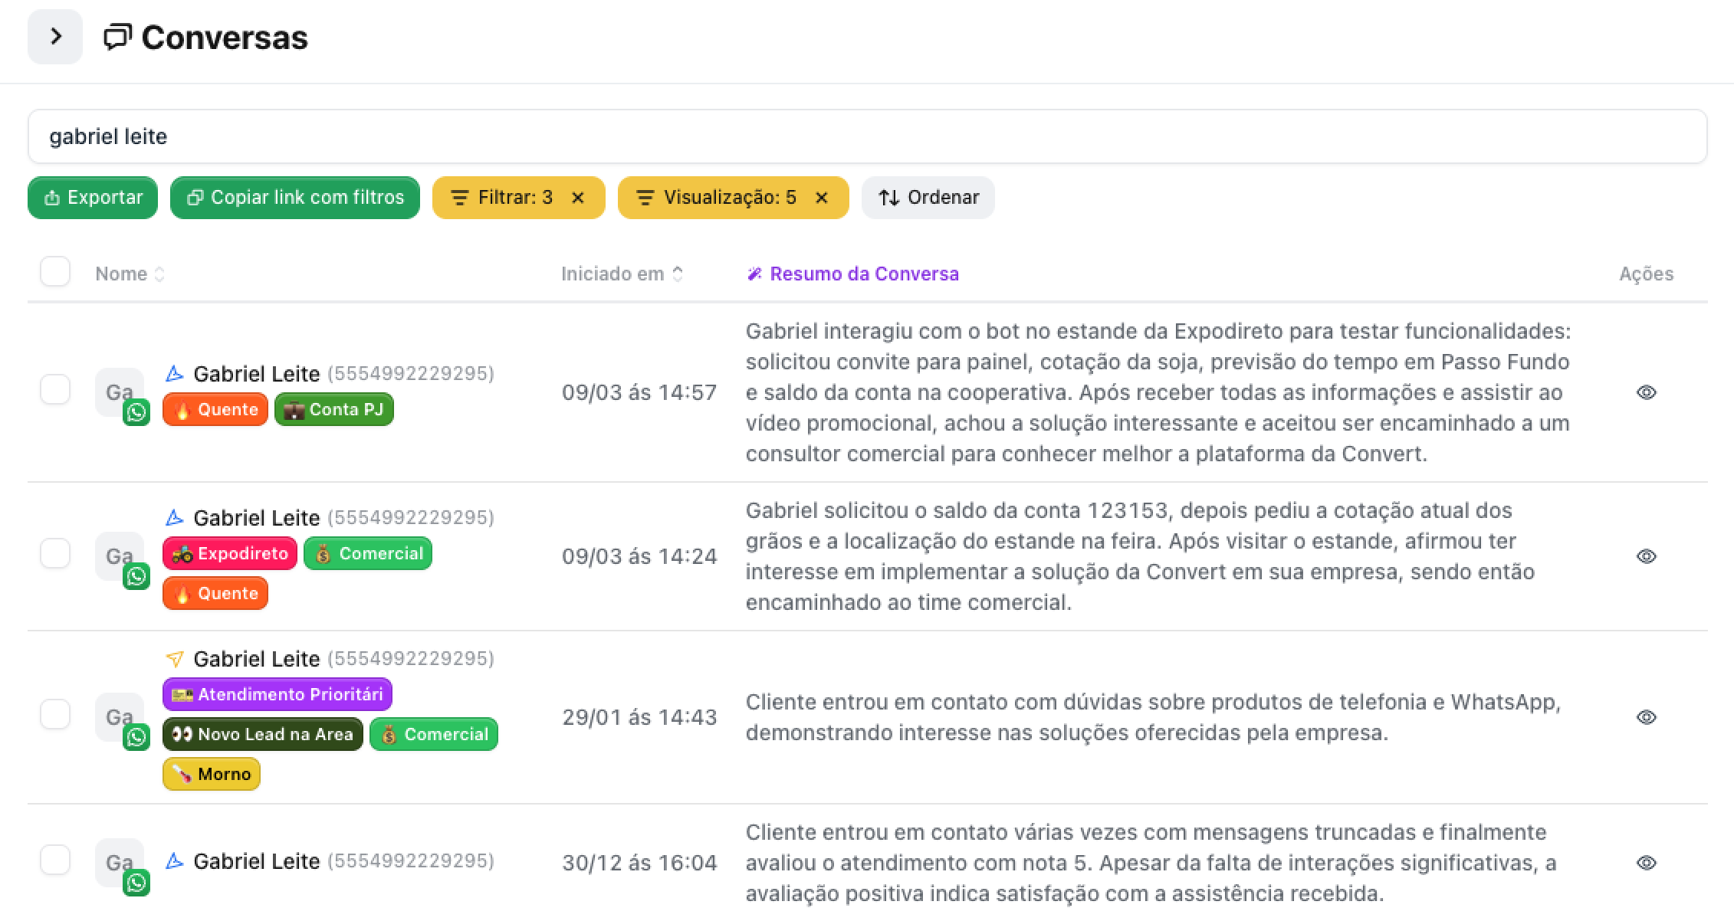Screen dimensions: 1734x921
Task: View the 09/03 14:24 conversation via eye icon
Action: coord(1647,556)
